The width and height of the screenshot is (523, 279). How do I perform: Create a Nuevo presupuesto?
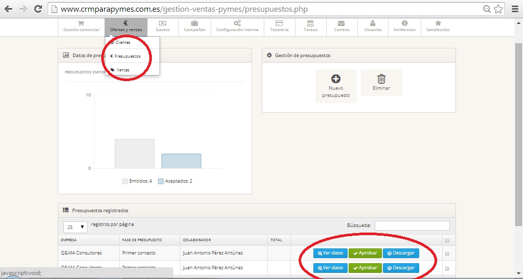[336, 86]
